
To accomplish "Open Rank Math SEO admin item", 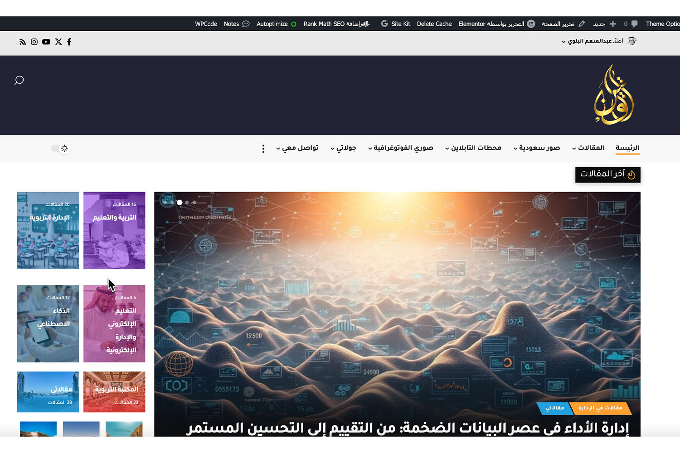I will [336, 24].
